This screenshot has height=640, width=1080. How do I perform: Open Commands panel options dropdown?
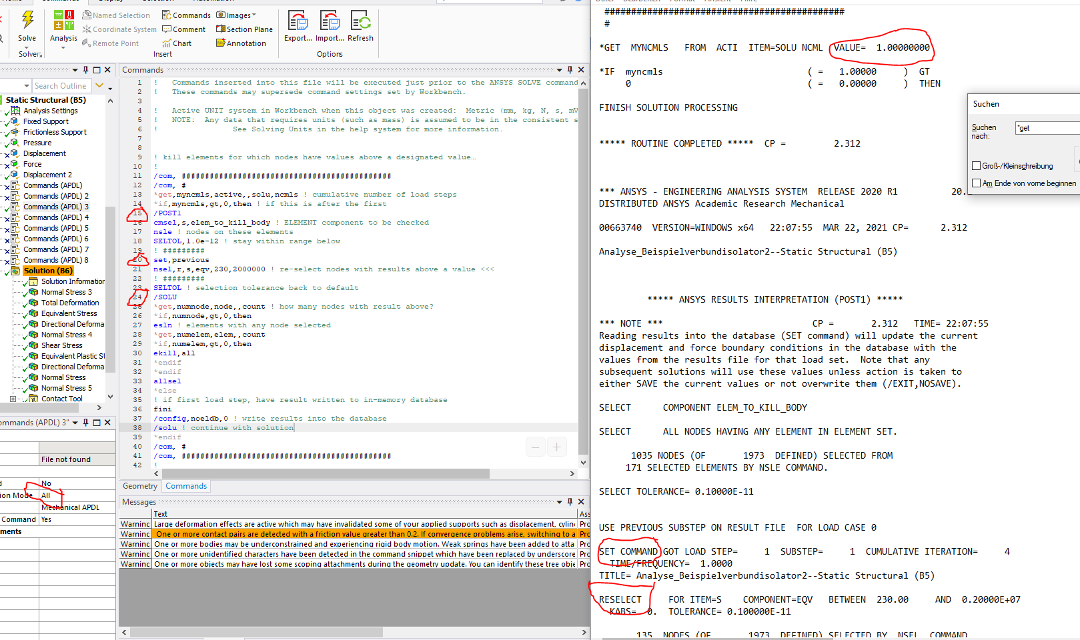coord(559,69)
